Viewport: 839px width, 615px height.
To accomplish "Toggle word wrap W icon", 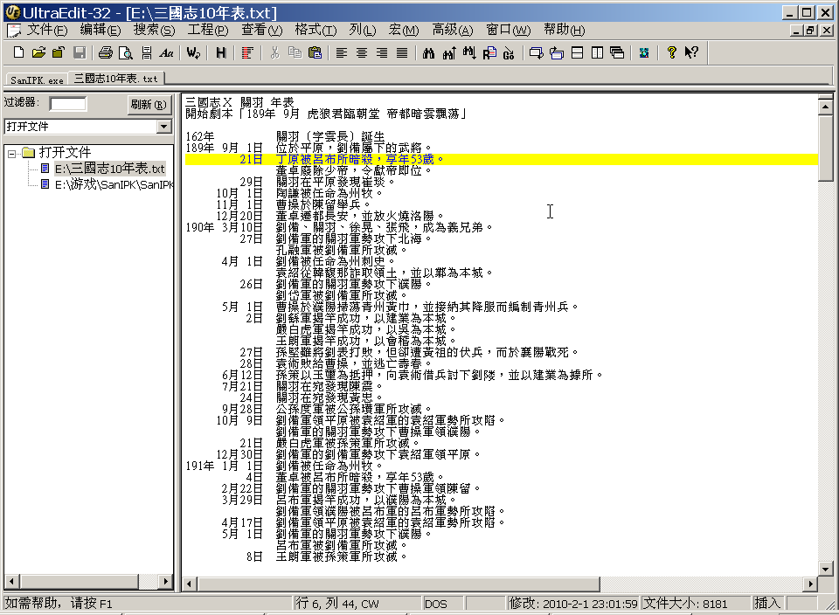I will (193, 52).
